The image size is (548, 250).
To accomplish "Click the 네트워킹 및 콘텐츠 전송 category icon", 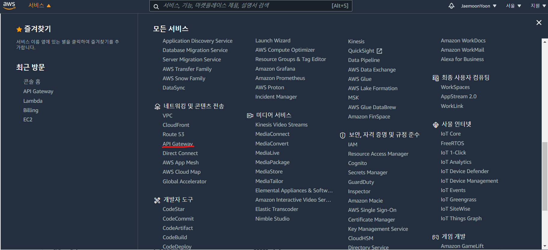I will [x=157, y=106].
